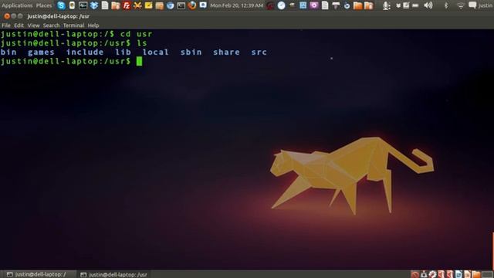Click 'bin' in the ls output
The height and width of the screenshot is (278, 494).
click(8, 52)
